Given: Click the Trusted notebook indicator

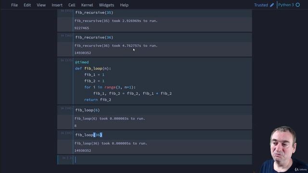Looking at the screenshot, I should (x=261, y=5).
